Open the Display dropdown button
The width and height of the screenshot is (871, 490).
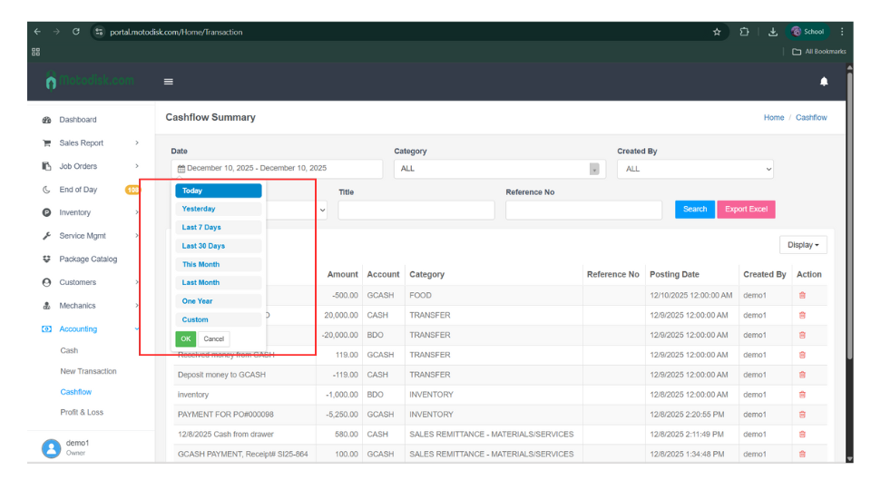(803, 245)
